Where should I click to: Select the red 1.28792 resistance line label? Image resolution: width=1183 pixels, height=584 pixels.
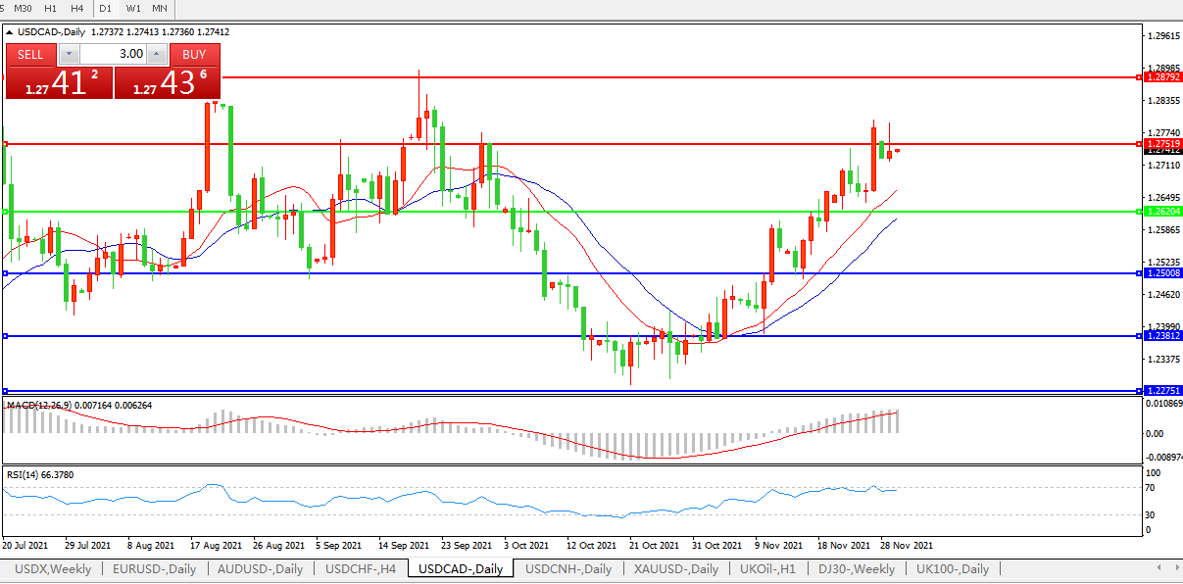point(1158,76)
